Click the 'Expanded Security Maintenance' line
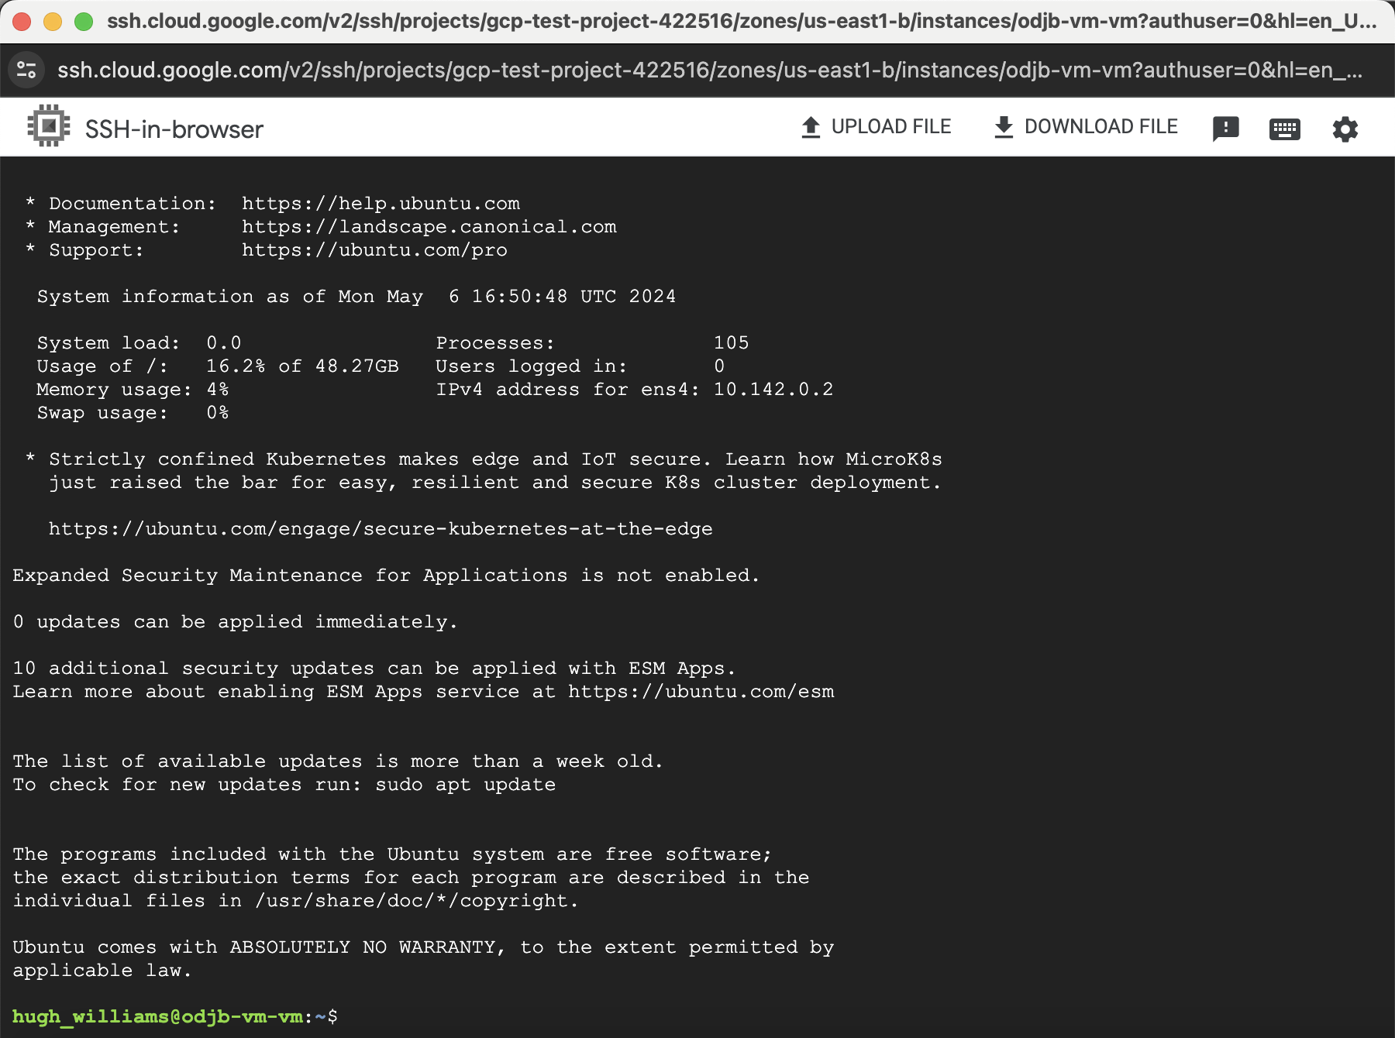 [386, 576]
